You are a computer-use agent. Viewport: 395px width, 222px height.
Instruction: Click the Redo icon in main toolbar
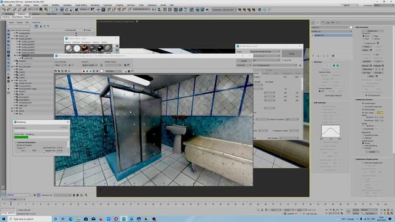[9, 10]
